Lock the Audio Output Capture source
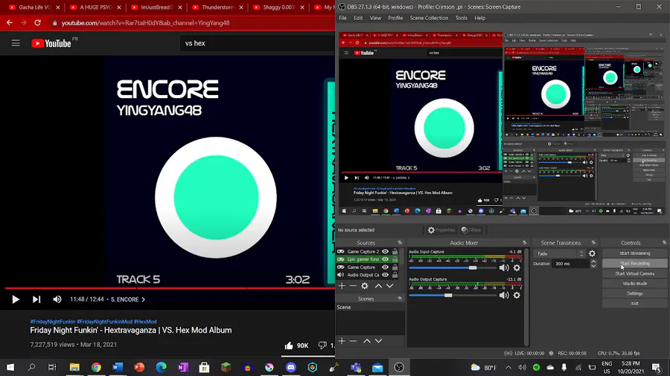This screenshot has width=670, height=376. (395, 275)
